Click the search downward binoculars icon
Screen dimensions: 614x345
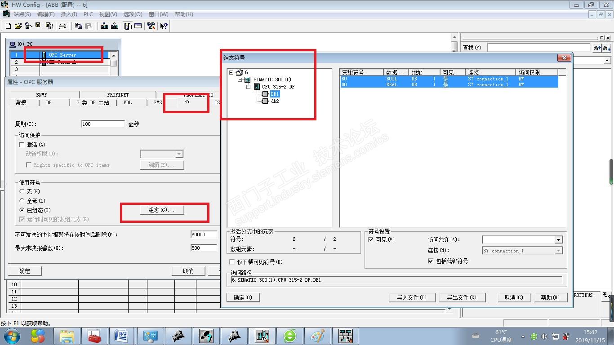pos(607,48)
